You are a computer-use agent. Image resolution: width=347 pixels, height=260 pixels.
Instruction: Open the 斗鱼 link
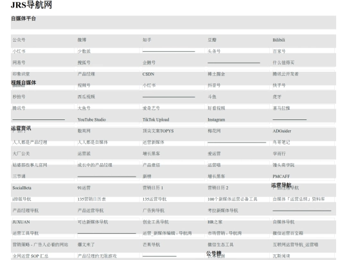coord(212,97)
